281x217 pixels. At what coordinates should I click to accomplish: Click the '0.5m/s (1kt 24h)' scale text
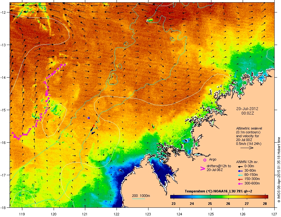[x=249, y=144]
